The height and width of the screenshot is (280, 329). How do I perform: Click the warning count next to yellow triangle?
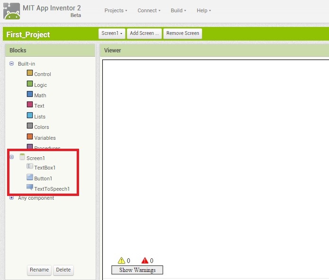pos(128,261)
